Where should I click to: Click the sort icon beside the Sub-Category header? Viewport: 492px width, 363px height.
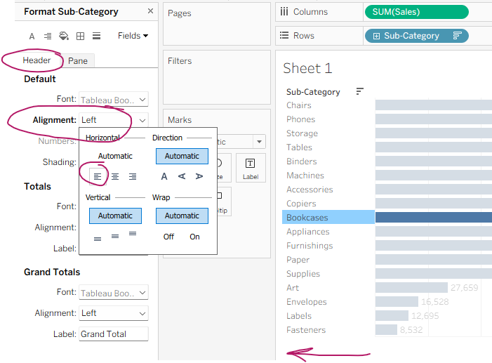359,91
